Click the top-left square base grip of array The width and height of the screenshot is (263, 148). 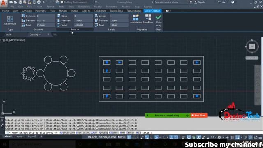click(x=107, y=62)
